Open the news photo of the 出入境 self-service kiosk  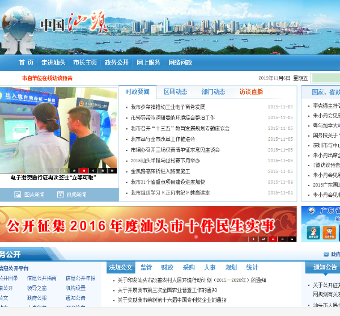tap(58, 130)
